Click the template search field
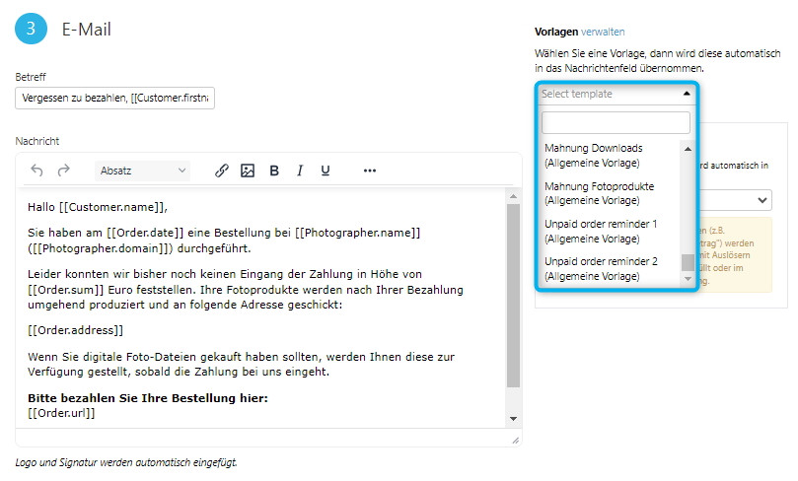This screenshot has width=798, height=481. click(616, 122)
